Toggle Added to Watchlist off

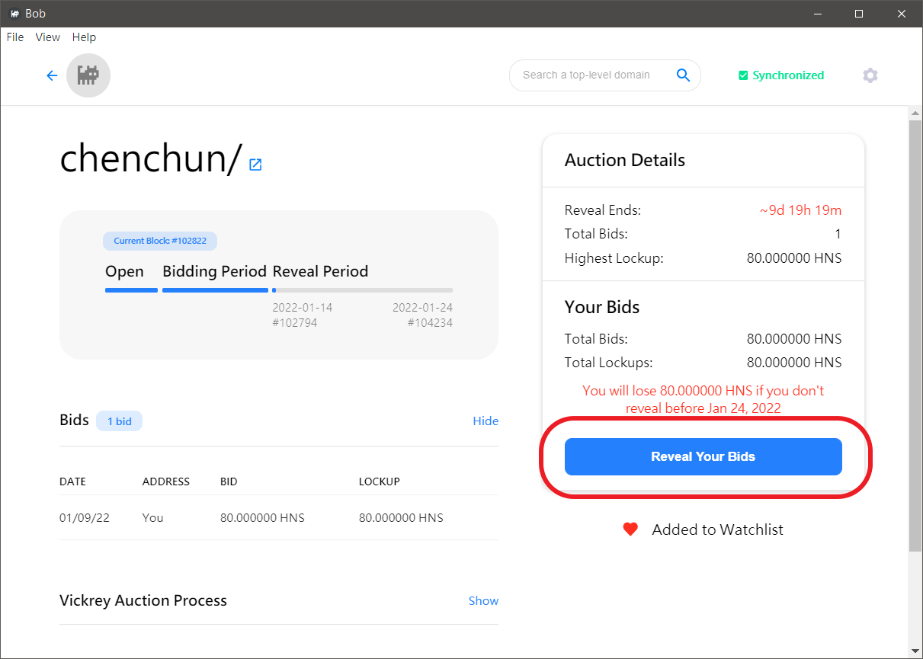[717, 529]
